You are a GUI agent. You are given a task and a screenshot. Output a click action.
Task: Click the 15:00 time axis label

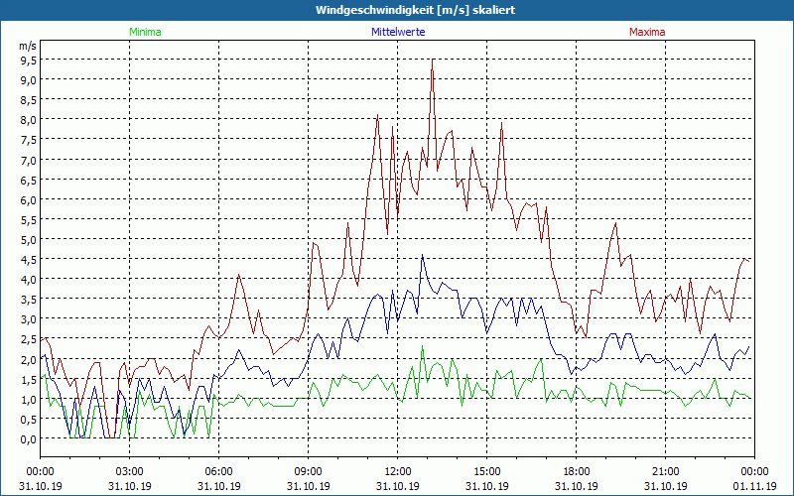pos(487,472)
